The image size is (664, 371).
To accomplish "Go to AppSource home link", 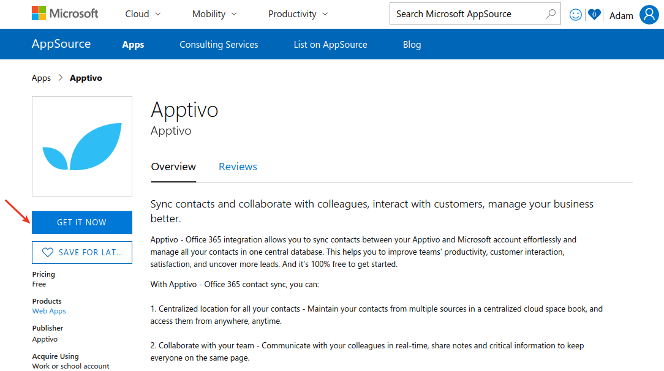I will coord(61,43).
